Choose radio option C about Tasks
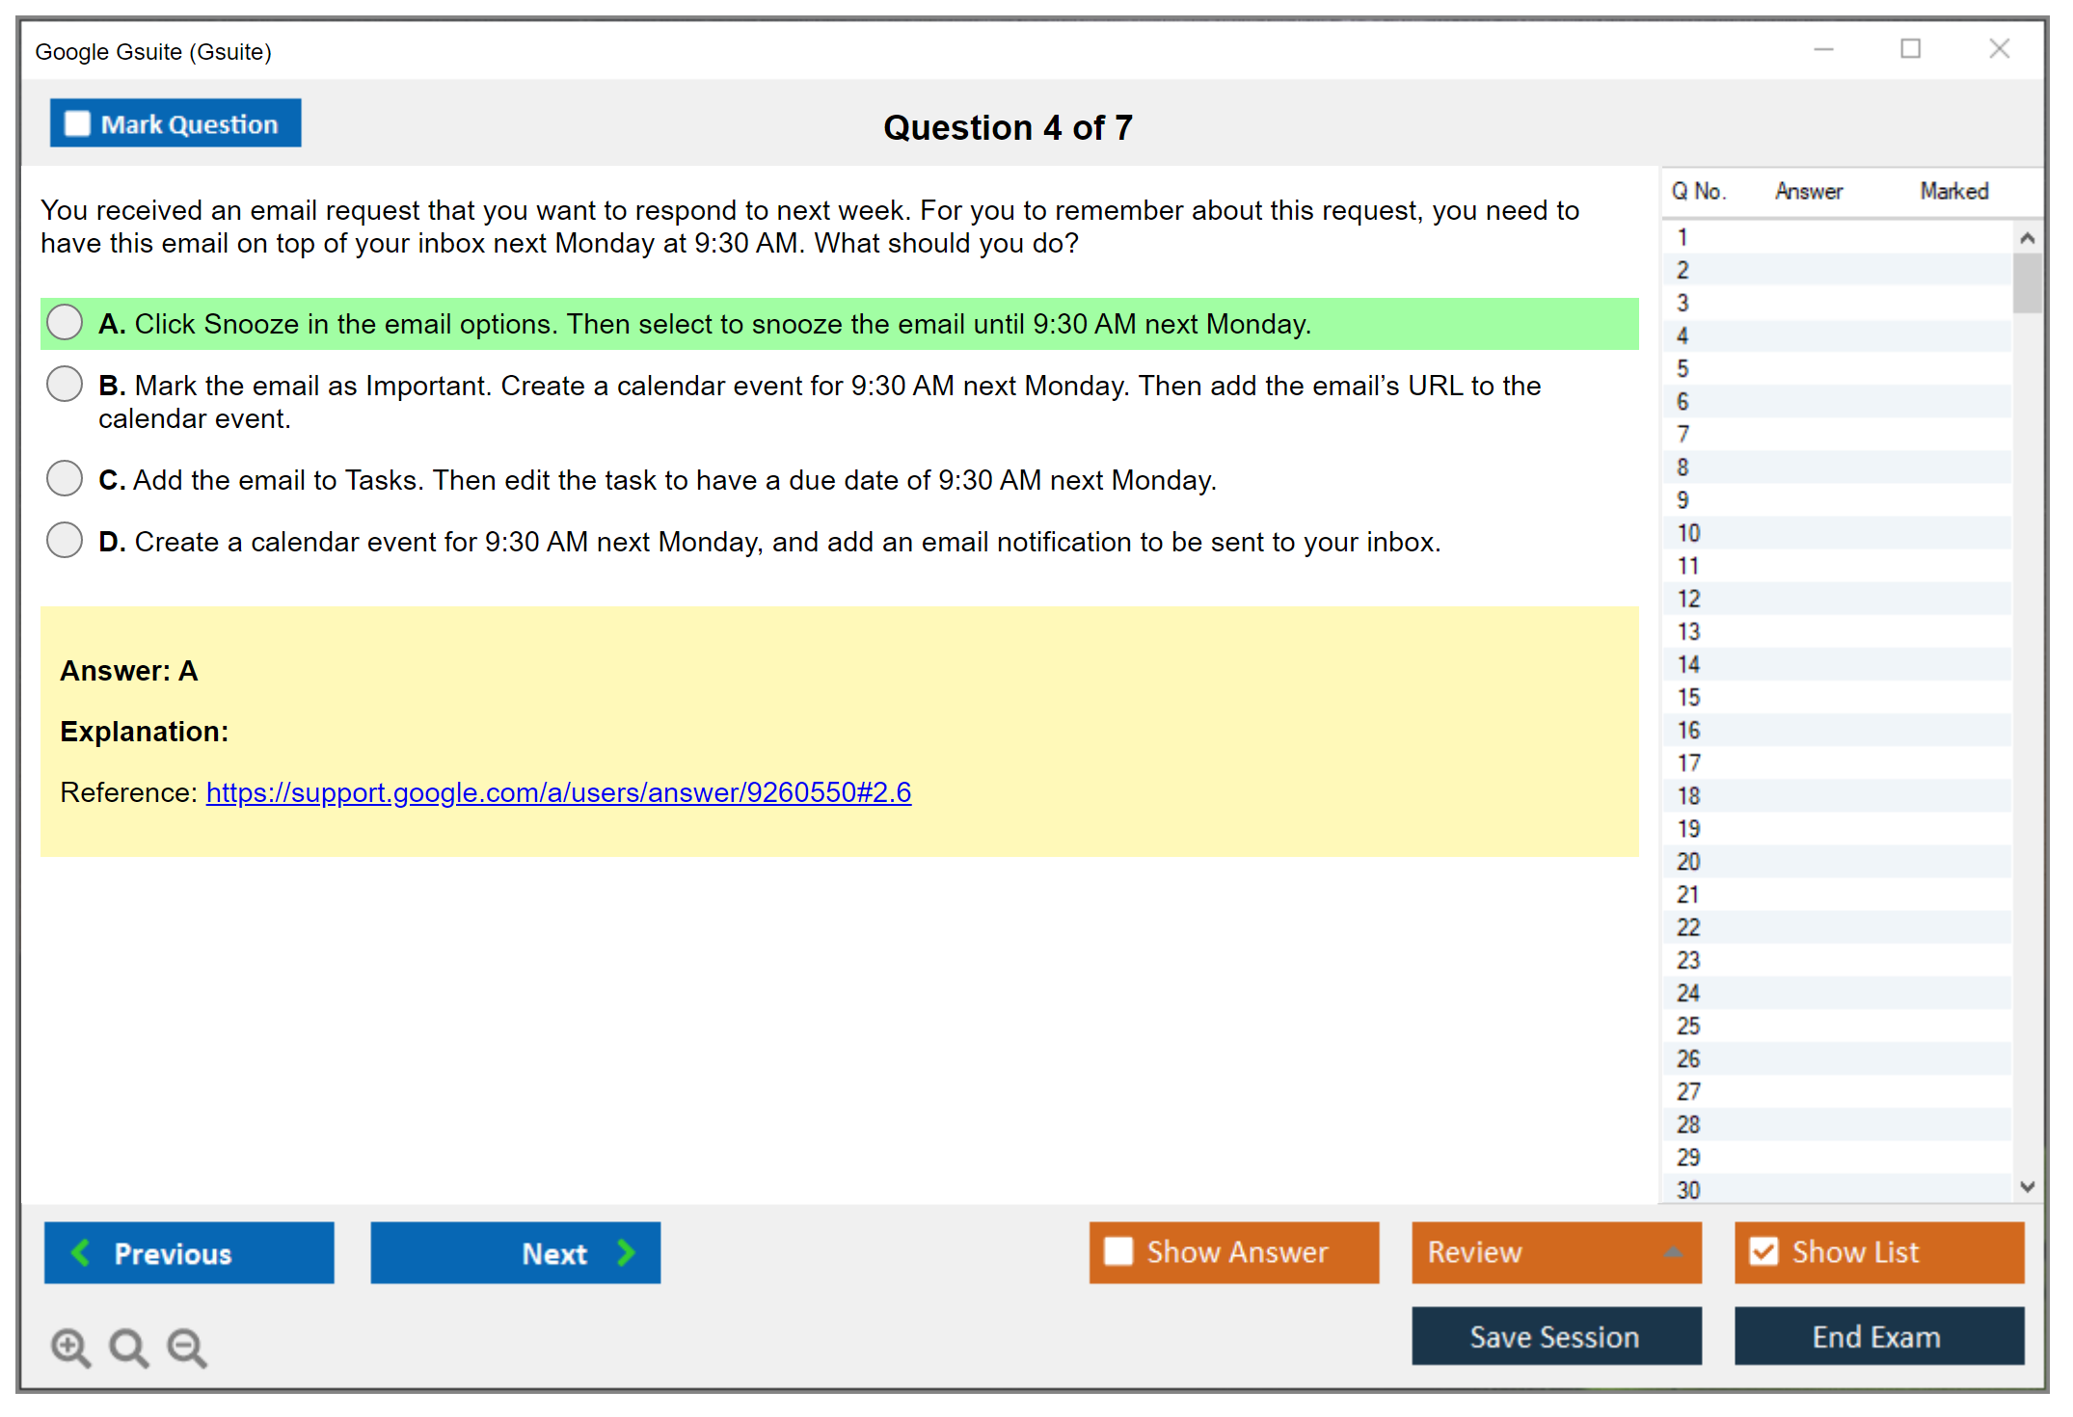This screenshot has height=1417, width=2073. (65, 478)
